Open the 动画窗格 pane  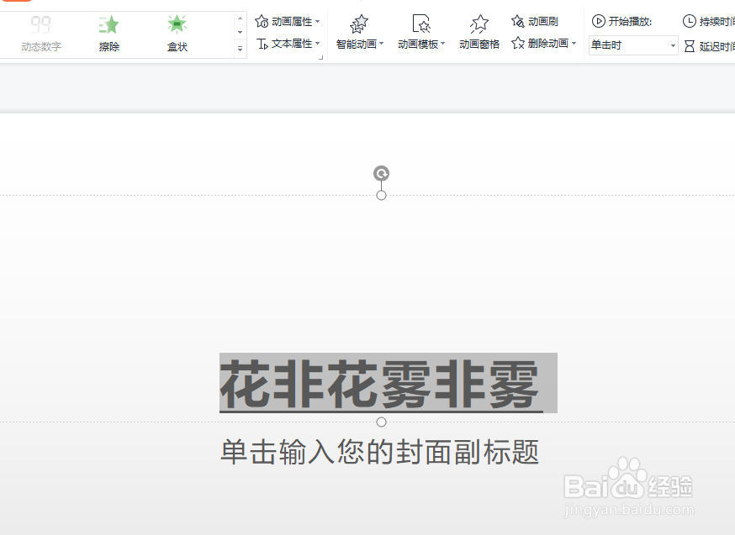point(479,32)
